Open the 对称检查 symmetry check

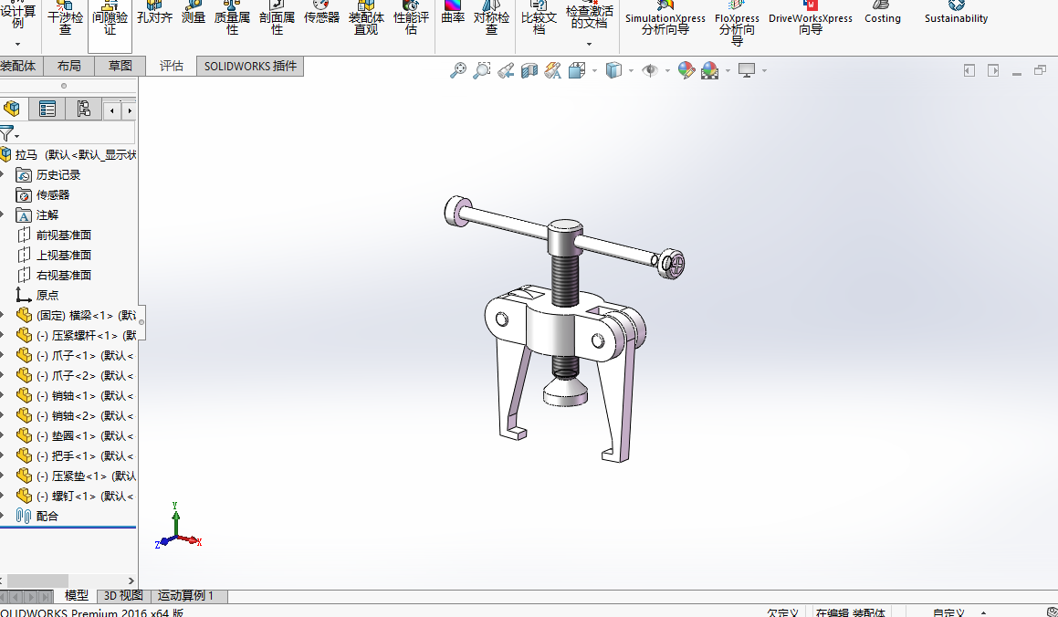tap(491, 18)
